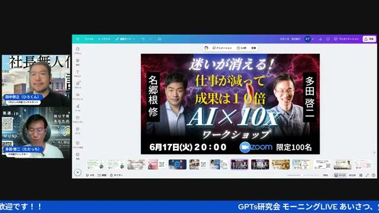Set the page duration with clock button

pyautogui.click(x=242, y=48)
